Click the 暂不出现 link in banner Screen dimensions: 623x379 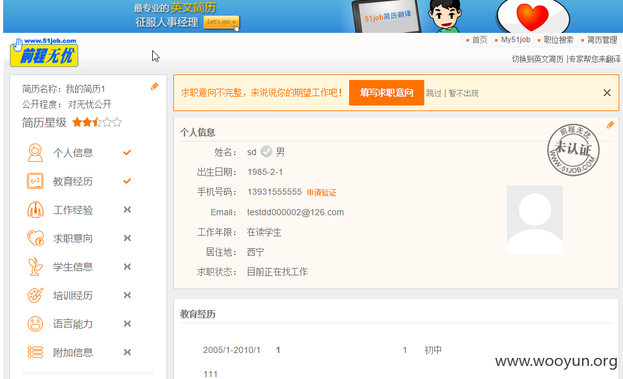pyautogui.click(x=463, y=93)
